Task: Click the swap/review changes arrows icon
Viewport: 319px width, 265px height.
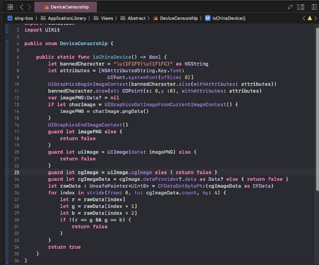Action: click(290, 7)
